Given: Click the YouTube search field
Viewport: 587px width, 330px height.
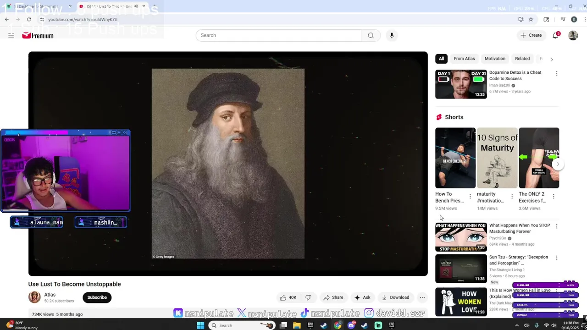Looking at the screenshot, I should point(278,35).
